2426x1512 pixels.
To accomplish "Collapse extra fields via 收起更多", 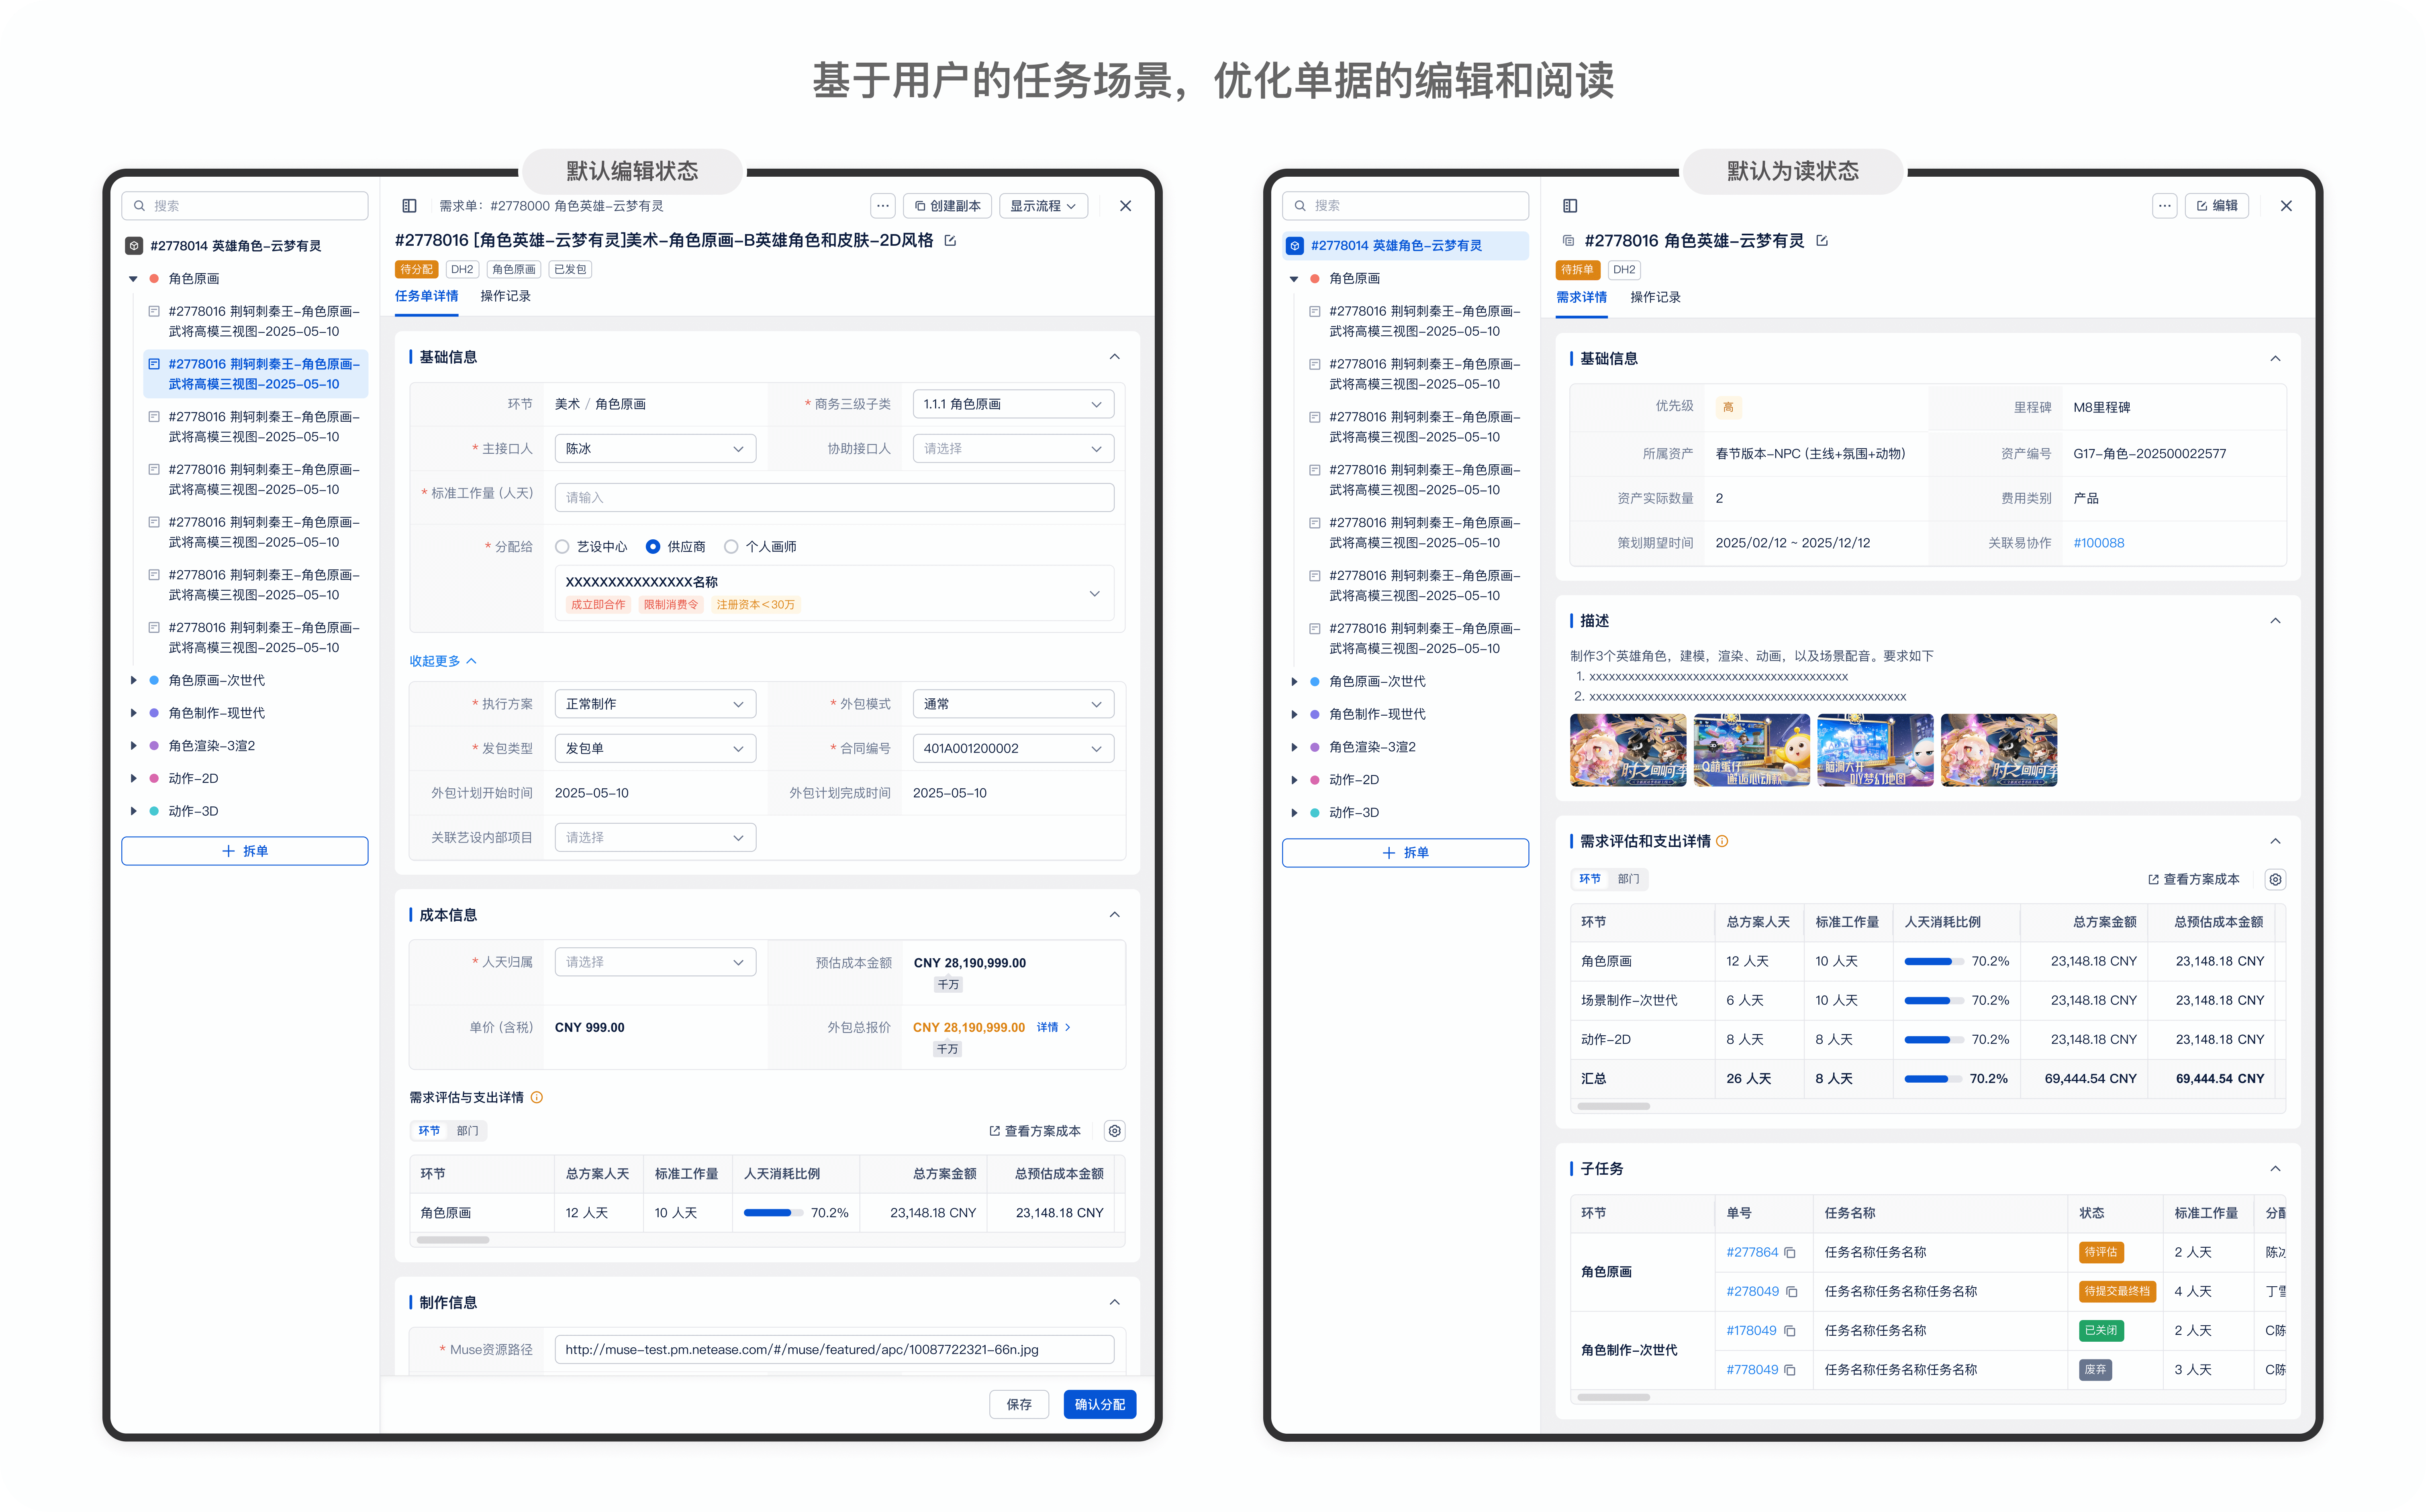I will [443, 662].
